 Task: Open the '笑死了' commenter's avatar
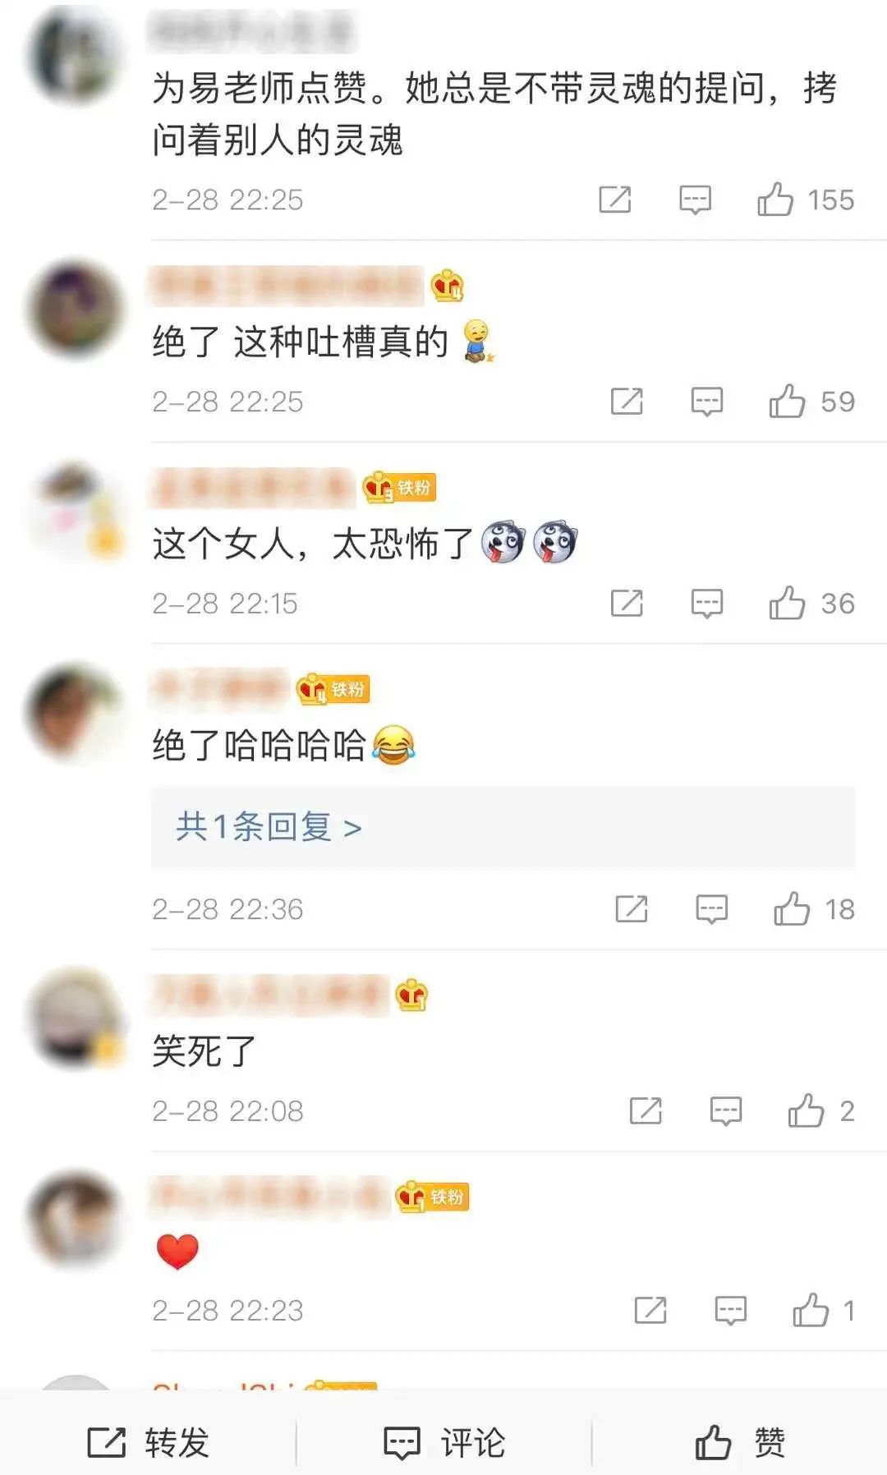click(x=76, y=1018)
